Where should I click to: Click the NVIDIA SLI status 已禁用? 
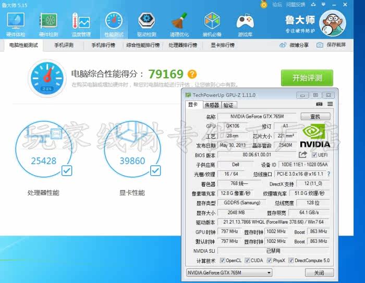(x=273, y=251)
